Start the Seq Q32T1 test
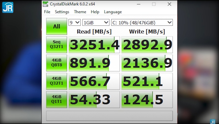 [57, 45]
